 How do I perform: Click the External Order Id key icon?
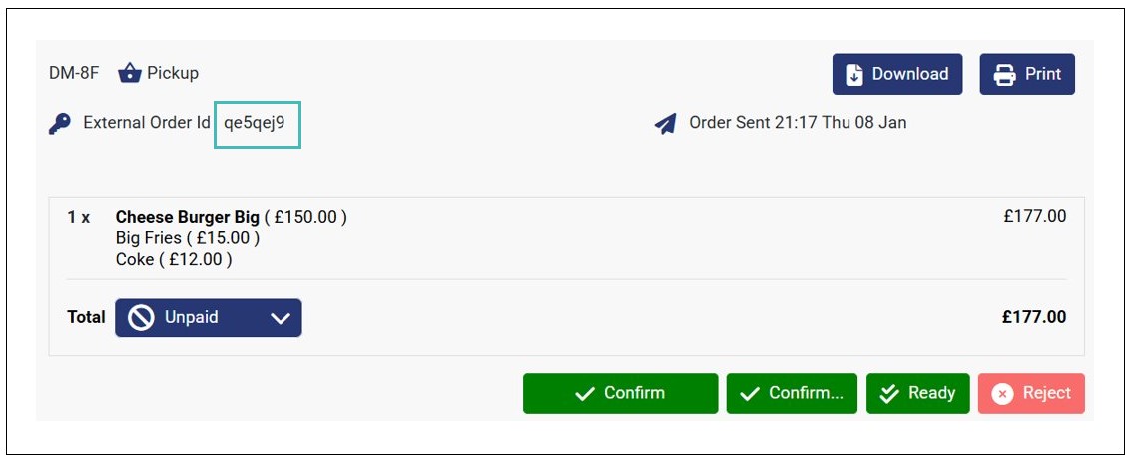[60, 124]
